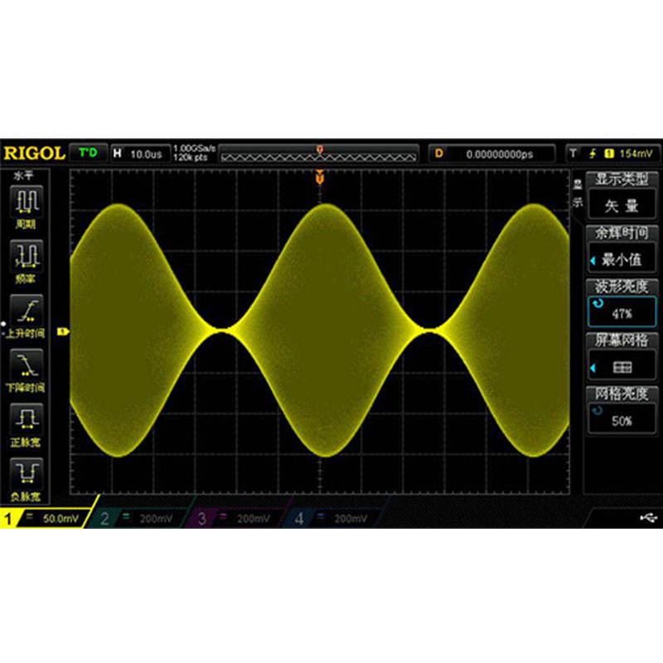Click the waveform memory overview bar
This screenshot has width=663, height=663.
(x=319, y=153)
